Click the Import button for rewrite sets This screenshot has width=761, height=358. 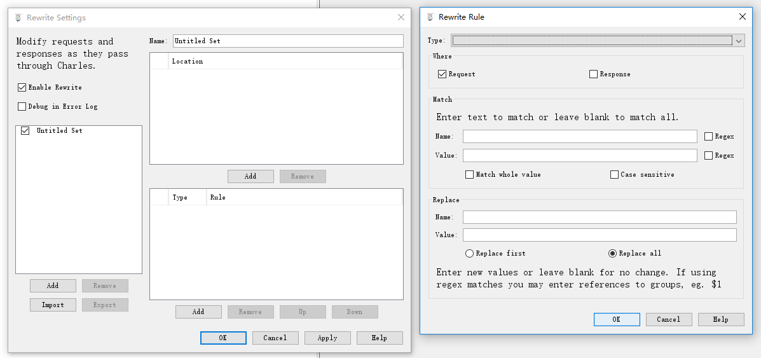53,305
